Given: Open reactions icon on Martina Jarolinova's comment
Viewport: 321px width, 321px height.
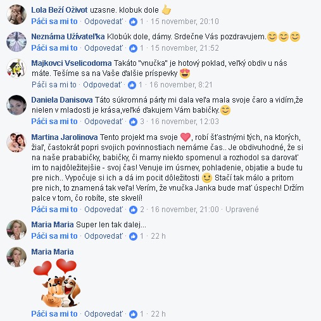Looking at the screenshot, I should pos(133,210).
